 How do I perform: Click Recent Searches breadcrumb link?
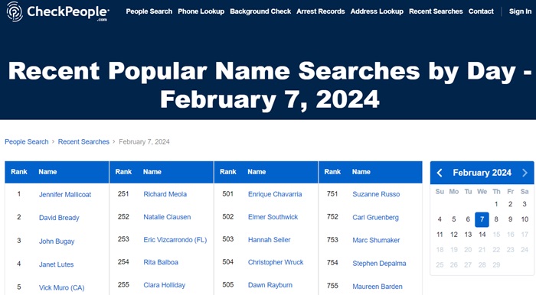83,142
